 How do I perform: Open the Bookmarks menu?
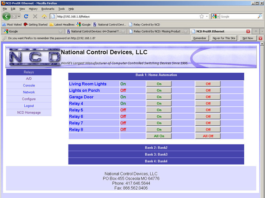[x=48, y=9]
